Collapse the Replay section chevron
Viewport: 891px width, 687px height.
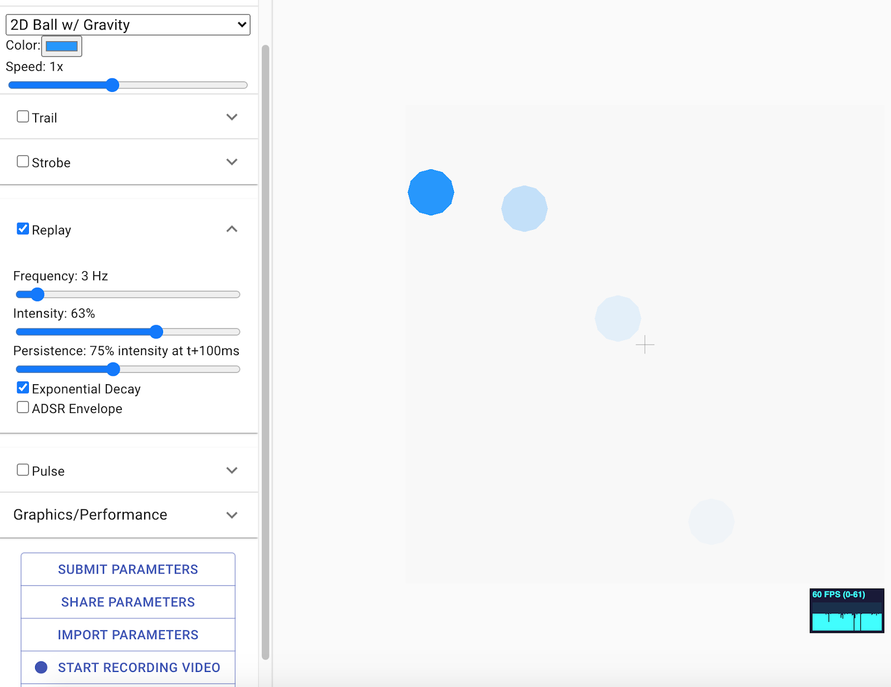pyautogui.click(x=232, y=229)
